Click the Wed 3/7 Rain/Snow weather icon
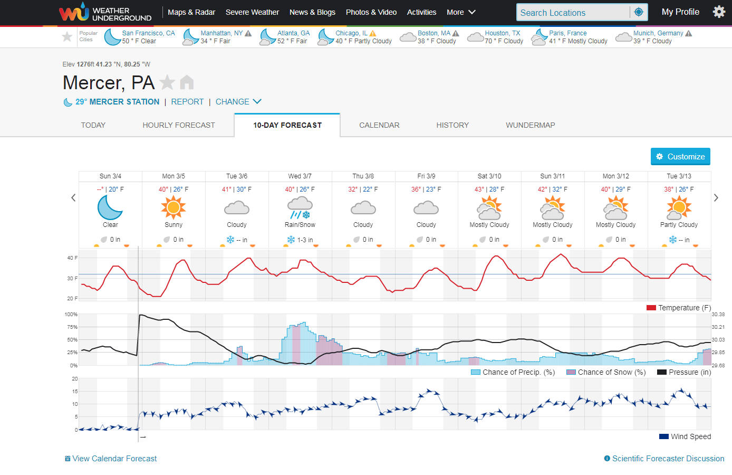 pos(300,207)
